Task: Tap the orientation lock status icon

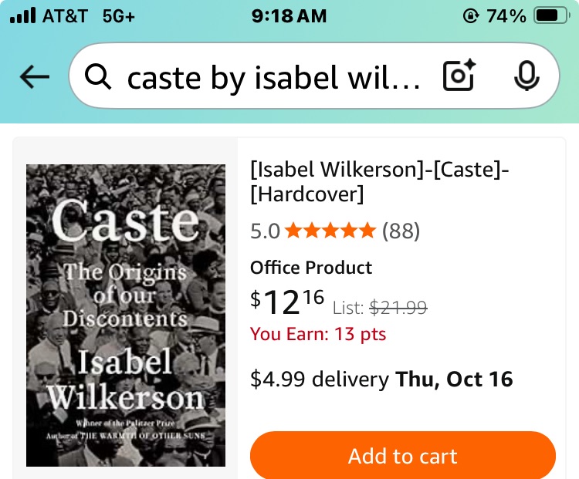Action: coord(471,15)
